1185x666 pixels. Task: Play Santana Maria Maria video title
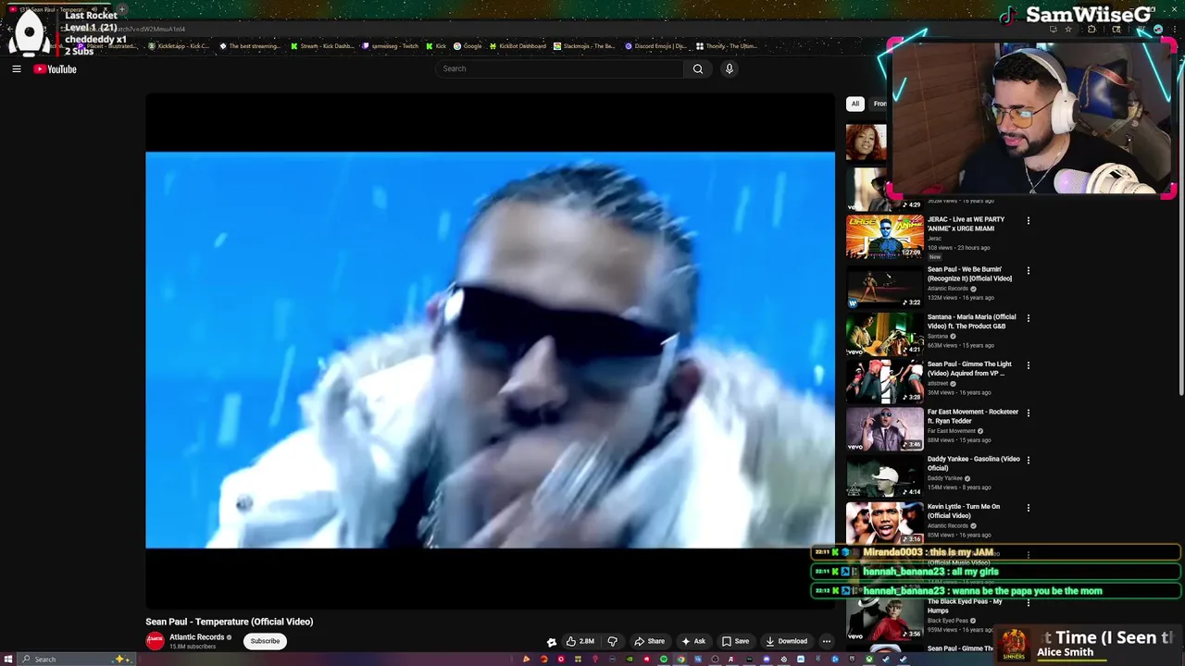point(971,322)
